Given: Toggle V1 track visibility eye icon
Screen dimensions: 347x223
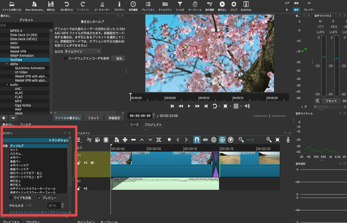Looking at the screenshot, I should coord(92,162).
